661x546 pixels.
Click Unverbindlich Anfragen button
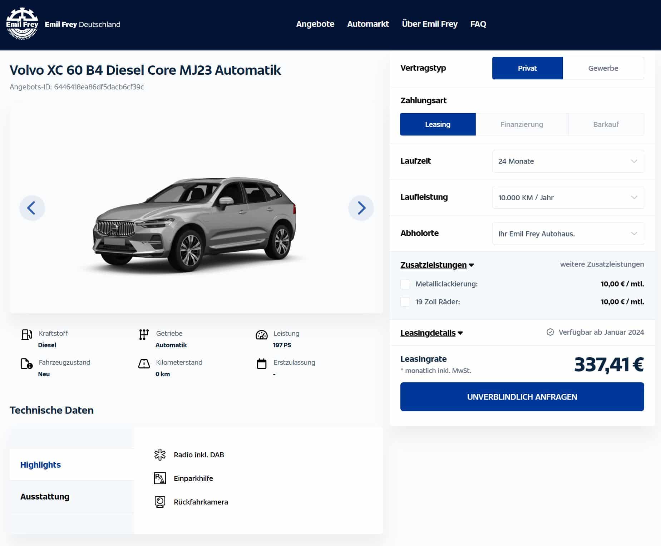click(522, 397)
